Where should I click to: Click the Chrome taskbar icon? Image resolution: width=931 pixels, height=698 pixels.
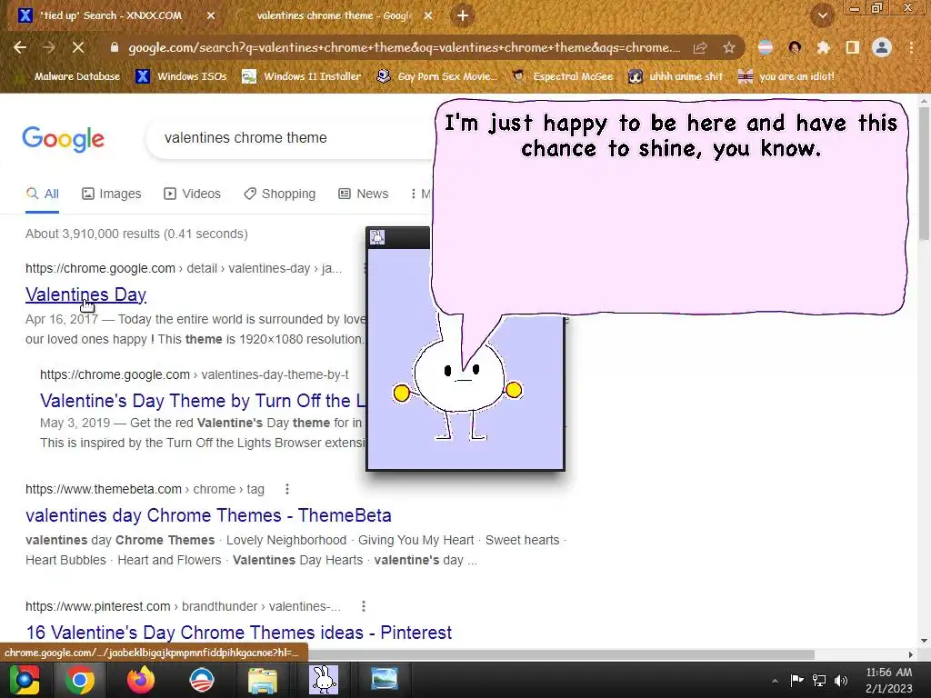[x=80, y=680]
